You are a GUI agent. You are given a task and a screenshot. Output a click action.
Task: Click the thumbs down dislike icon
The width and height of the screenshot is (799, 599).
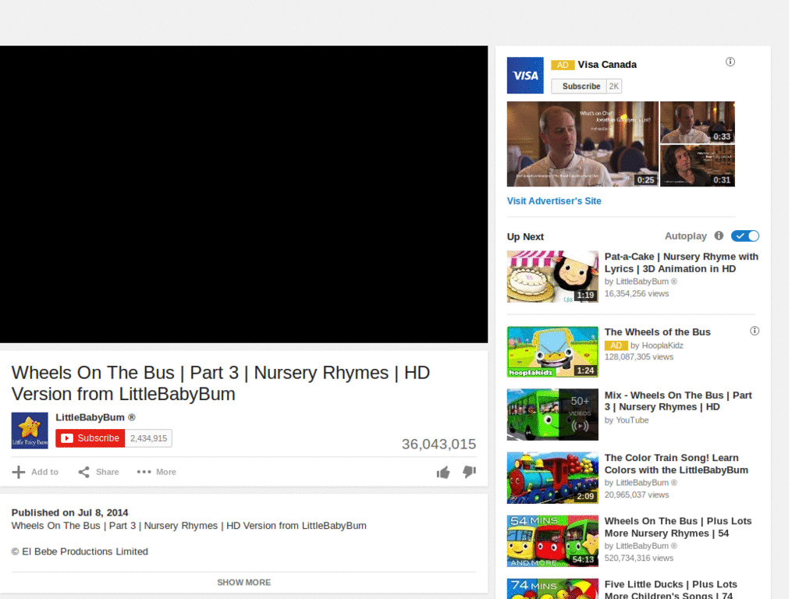[469, 472]
